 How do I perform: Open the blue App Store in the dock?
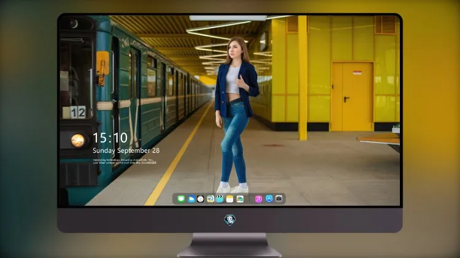tap(269, 199)
